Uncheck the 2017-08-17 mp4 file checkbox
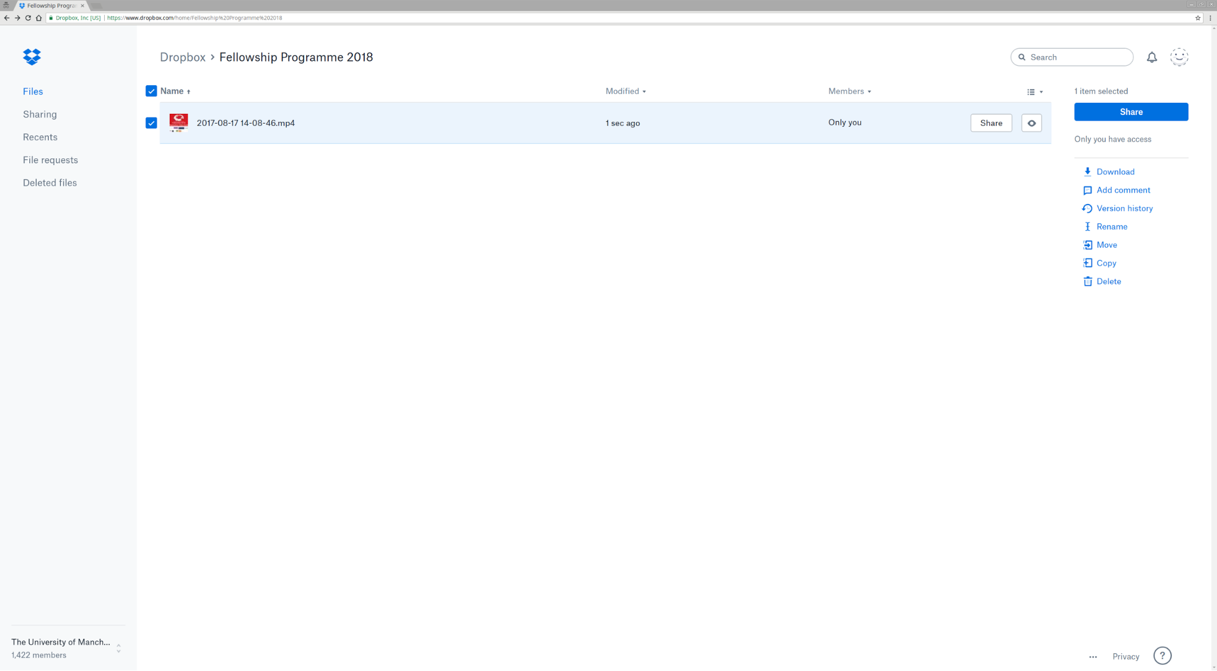Screen dimensions: 1217x671 151,123
